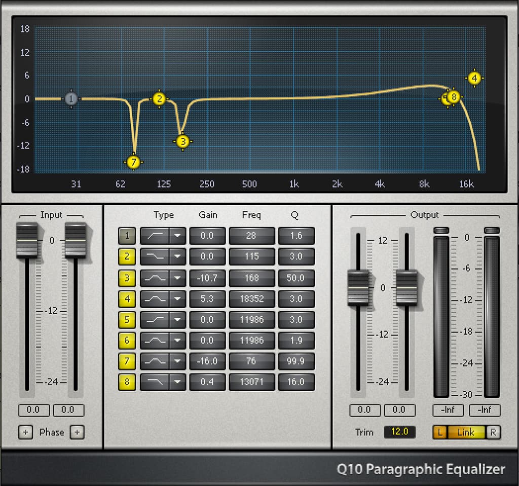Open band 4 filter type dropdown
This screenshot has height=486, width=519.
(x=177, y=298)
